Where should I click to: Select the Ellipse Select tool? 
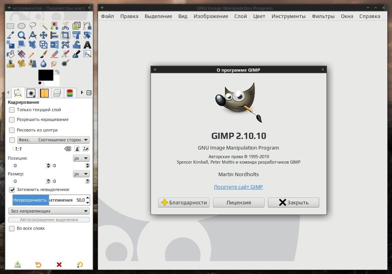point(22,26)
